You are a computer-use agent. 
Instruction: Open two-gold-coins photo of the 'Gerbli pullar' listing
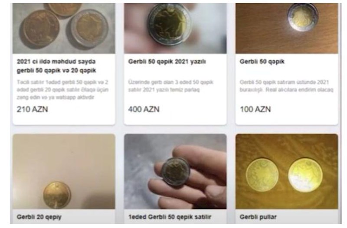287,171
